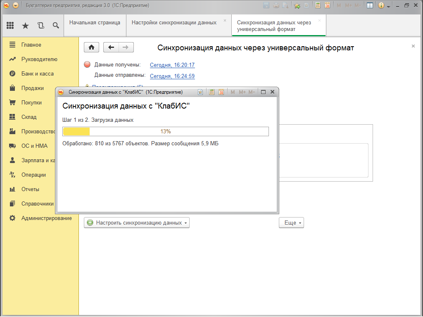Open the Еще dropdown menu
Screen dimensions: 423x317
(291, 222)
